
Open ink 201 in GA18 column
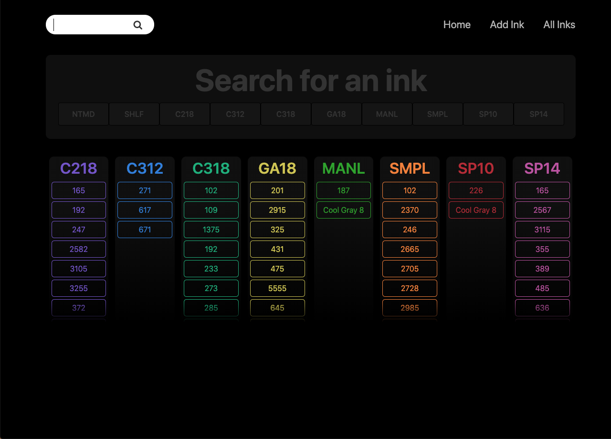click(x=277, y=190)
